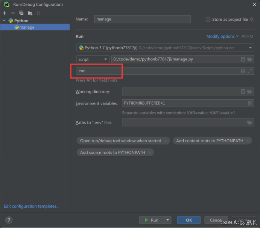Viewport: 260px width, 228px height.
Task: Open Edit configuration templates link
Action: pos(32,206)
